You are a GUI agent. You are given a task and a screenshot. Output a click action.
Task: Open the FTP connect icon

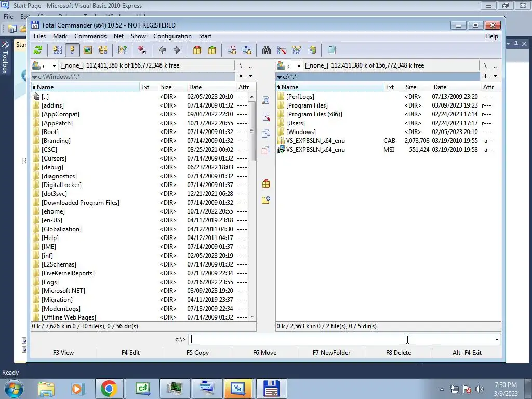(232, 50)
